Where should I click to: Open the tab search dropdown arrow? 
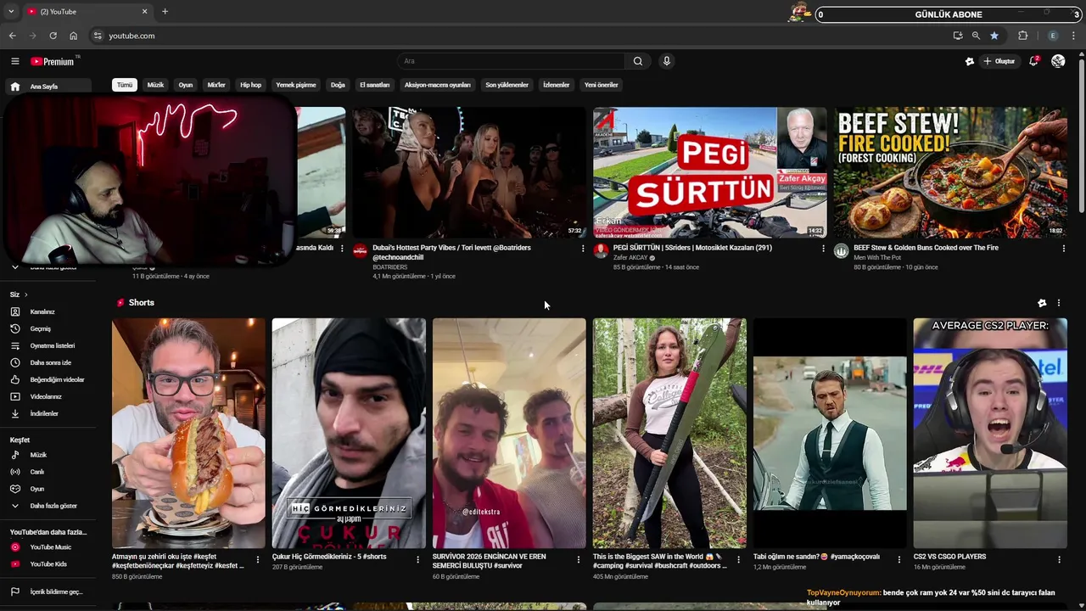click(10, 11)
